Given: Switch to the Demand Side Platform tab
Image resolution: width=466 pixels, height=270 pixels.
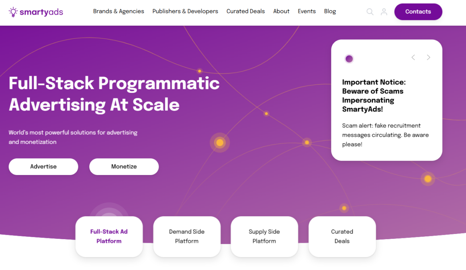Looking at the screenshot, I should click(x=187, y=236).
